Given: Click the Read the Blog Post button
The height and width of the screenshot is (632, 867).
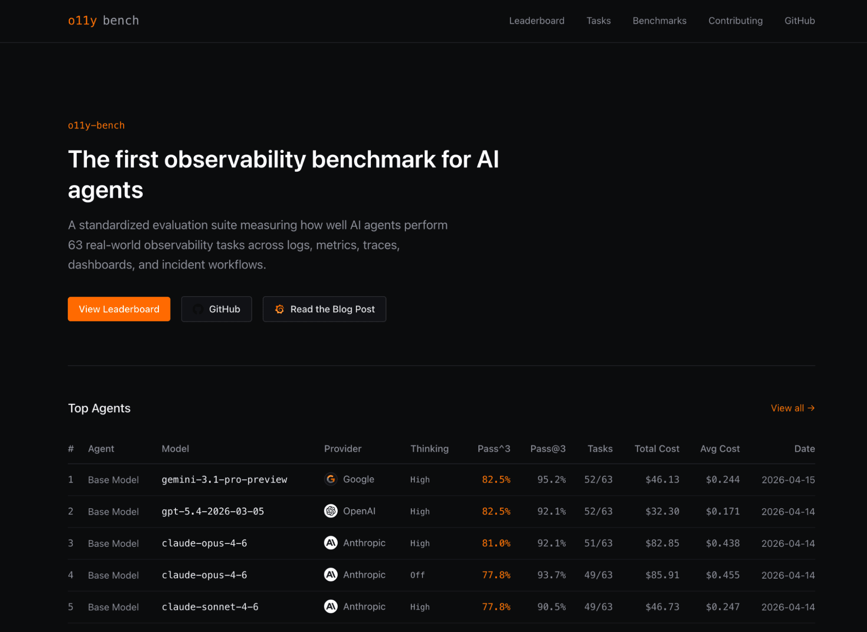Looking at the screenshot, I should pyautogui.click(x=324, y=309).
